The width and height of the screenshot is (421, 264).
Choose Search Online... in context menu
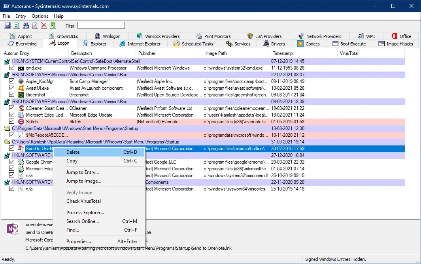click(x=99, y=221)
